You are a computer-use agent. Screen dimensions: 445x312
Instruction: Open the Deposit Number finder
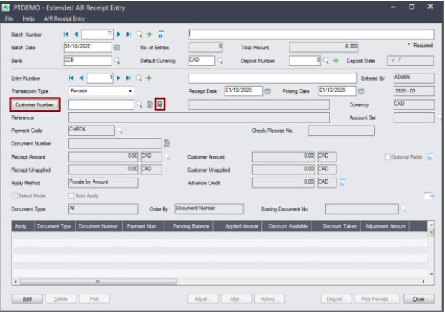pyautogui.click(x=326, y=60)
